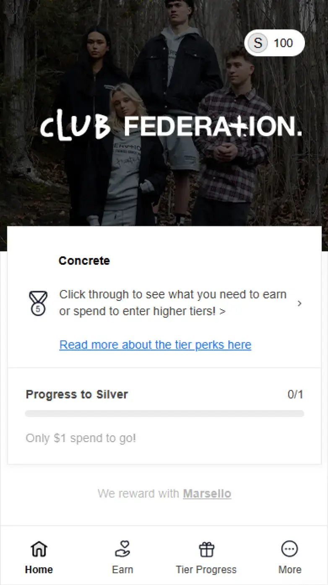Open "Read more about the tier perks here"
The width and height of the screenshot is (328, 585).
click(155, 345)
